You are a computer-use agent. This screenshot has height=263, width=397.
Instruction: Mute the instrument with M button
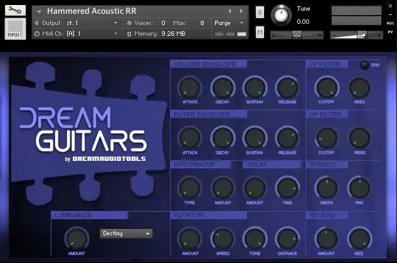(x=260, y=32)
